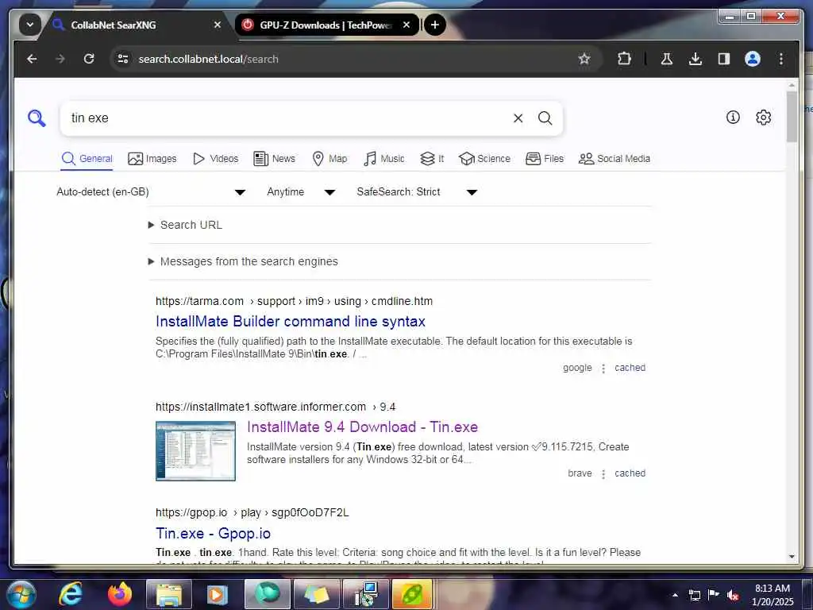The width and height of the screenshot is (813, 610).
Task: Open the browser downloads icon
Action: 695,59
